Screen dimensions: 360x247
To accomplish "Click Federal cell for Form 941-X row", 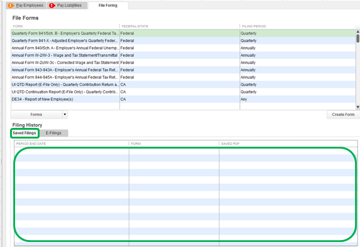I will tap(180, 41).
